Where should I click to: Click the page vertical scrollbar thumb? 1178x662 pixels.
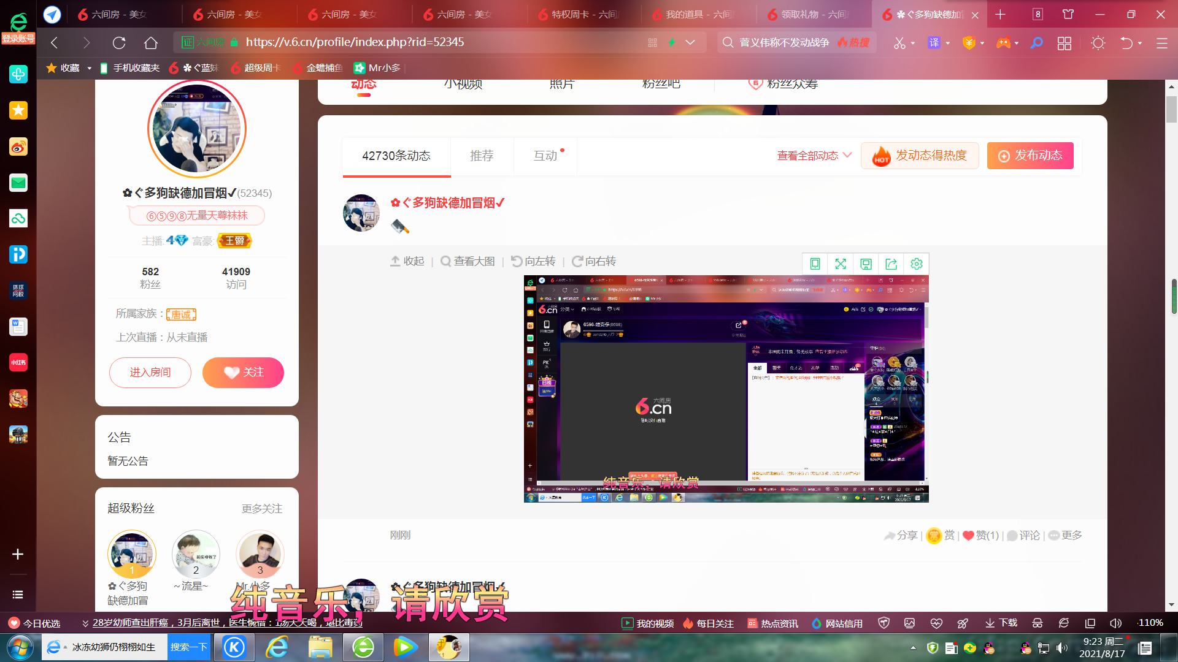click(x=1171, y=109)
